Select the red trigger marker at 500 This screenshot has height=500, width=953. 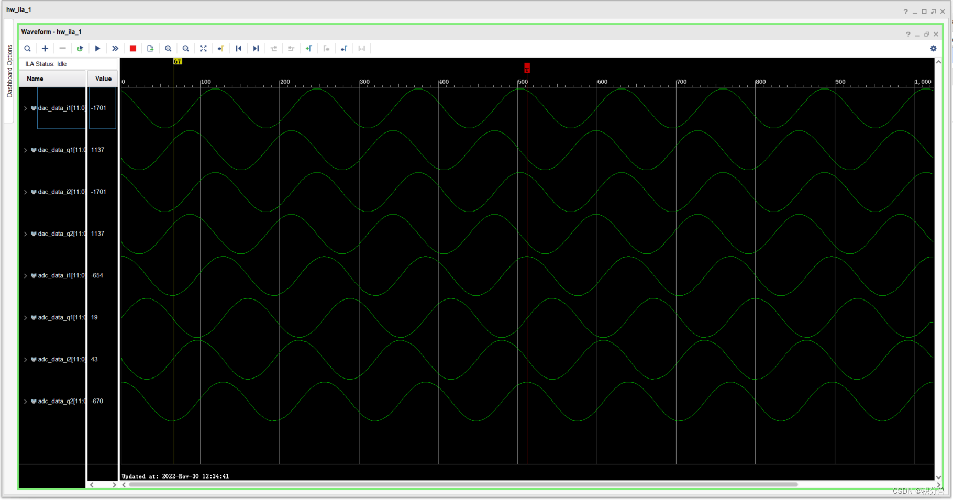527,68
